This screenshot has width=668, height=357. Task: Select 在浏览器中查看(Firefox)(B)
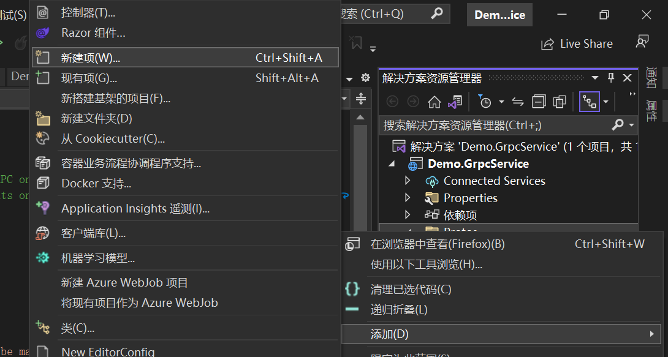point(502,244)
